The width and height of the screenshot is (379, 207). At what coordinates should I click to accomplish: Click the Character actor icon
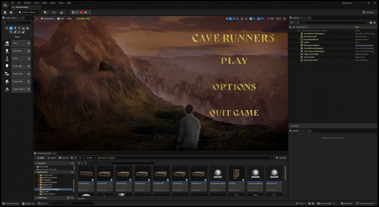pos(7,51)
